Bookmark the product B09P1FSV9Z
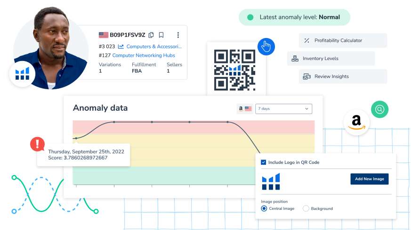Image resolution: width=411 pixels, height=230 pixels. (161, 35)
